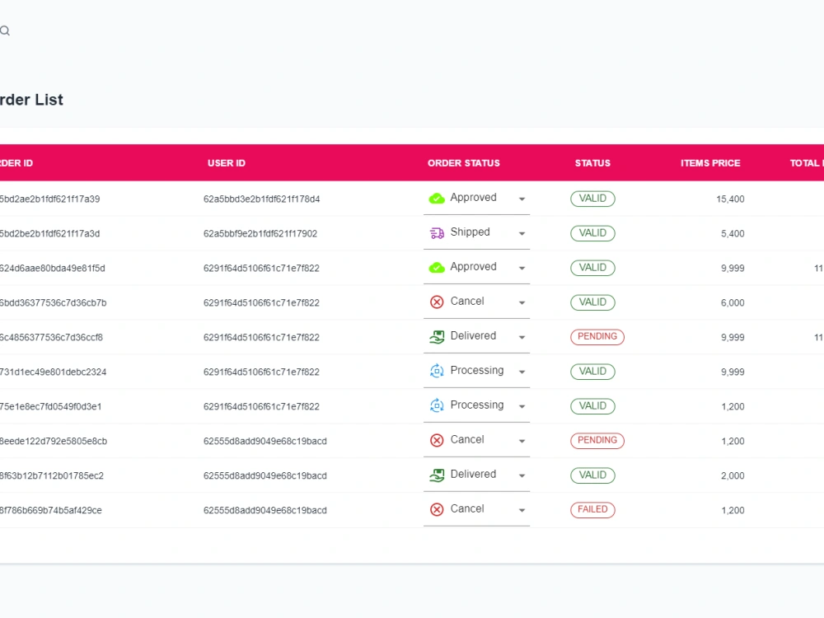Click the search magnifier icon

(x=5, y=31)
